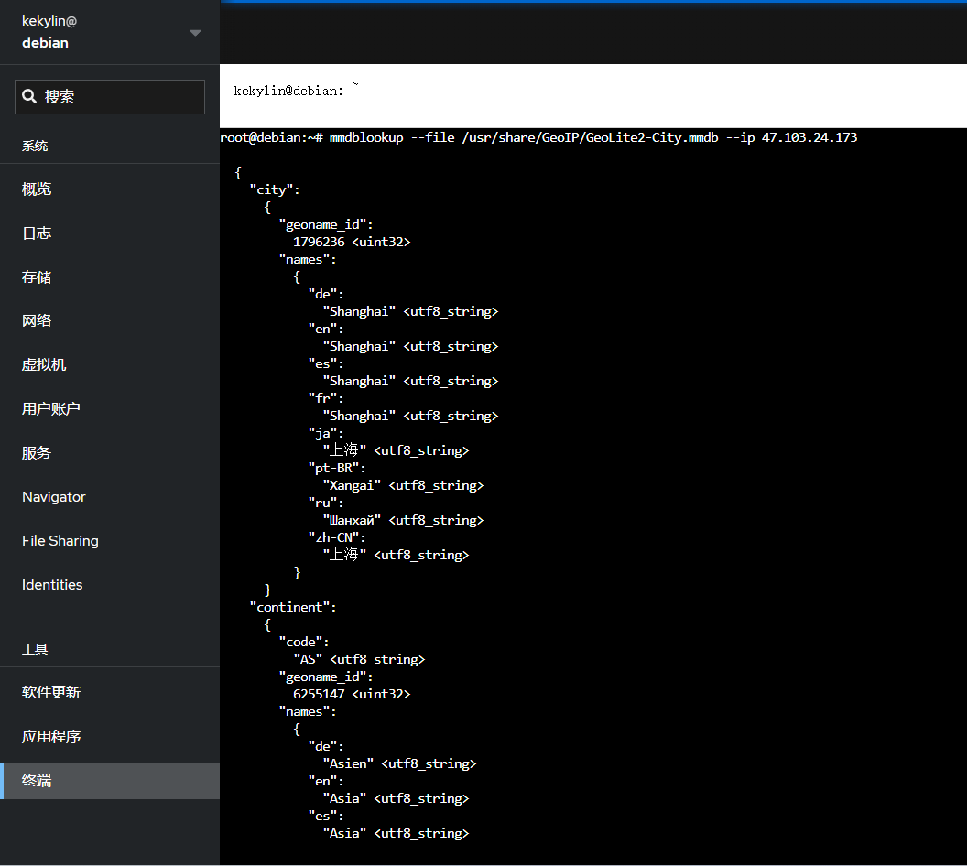
Task: Click the search magnifier icon
Action: [29, 96]
